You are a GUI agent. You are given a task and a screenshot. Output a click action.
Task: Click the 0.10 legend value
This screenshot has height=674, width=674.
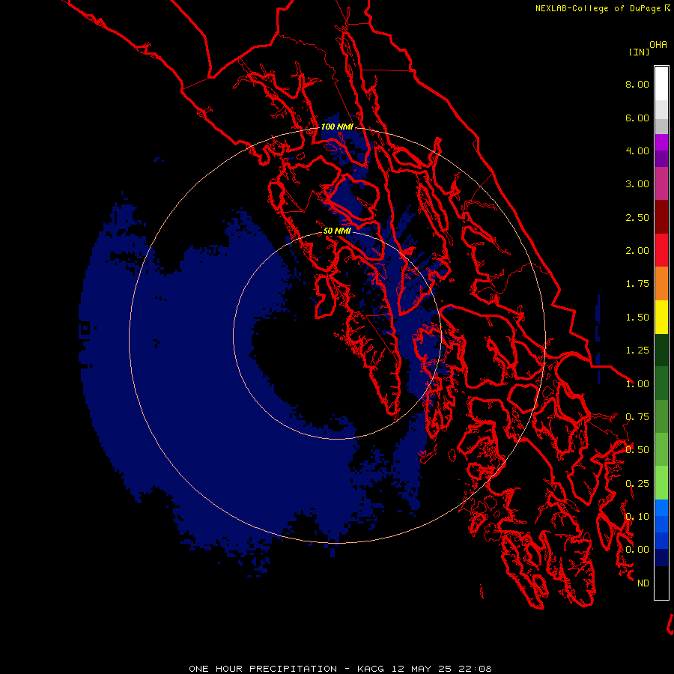click(x=637, y=517)
